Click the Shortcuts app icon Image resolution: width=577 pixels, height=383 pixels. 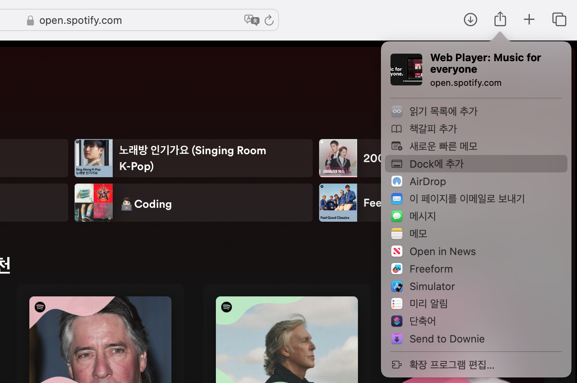coord(397,321)
